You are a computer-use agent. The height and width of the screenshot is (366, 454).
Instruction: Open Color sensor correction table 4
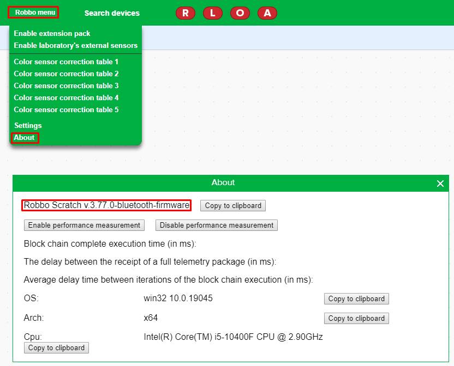click(x=66, y=97)
